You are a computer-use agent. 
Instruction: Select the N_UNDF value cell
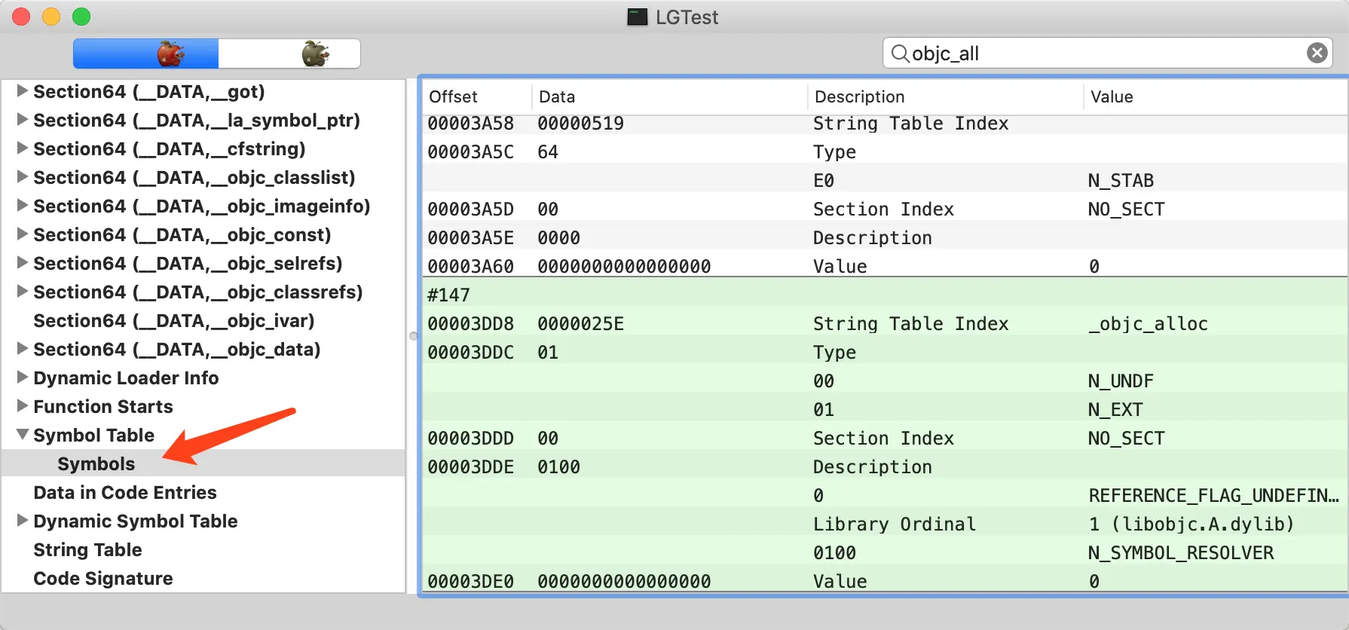1121,381
